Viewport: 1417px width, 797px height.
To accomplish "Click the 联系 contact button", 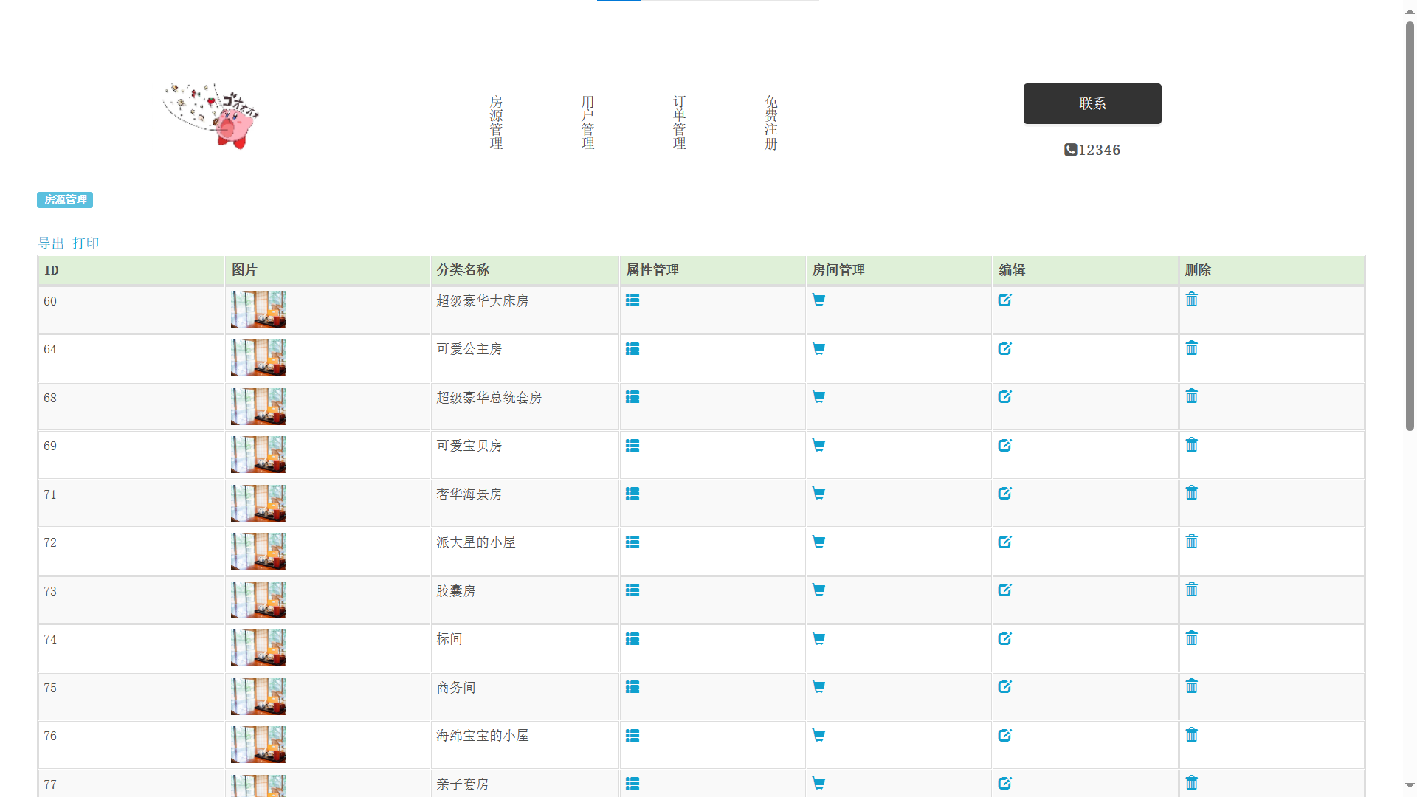I will [x=1092, y=103].
